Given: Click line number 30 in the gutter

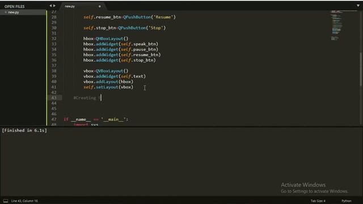Looking at the screenshot, I should tap(54, 28).
